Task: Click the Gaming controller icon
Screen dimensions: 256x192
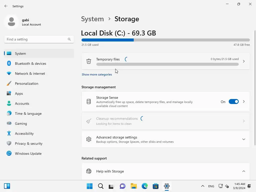Action: tap(9, 123)
